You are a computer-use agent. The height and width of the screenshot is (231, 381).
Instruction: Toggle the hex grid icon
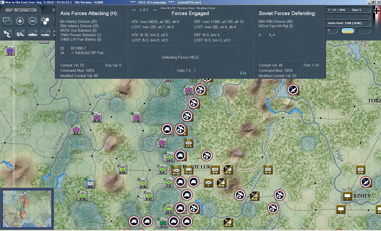pyautogui.click(x=45, y=21)
